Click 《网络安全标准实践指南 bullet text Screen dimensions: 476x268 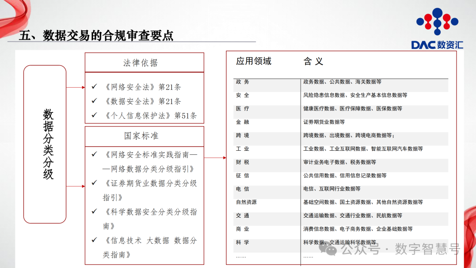coord(151,162)
